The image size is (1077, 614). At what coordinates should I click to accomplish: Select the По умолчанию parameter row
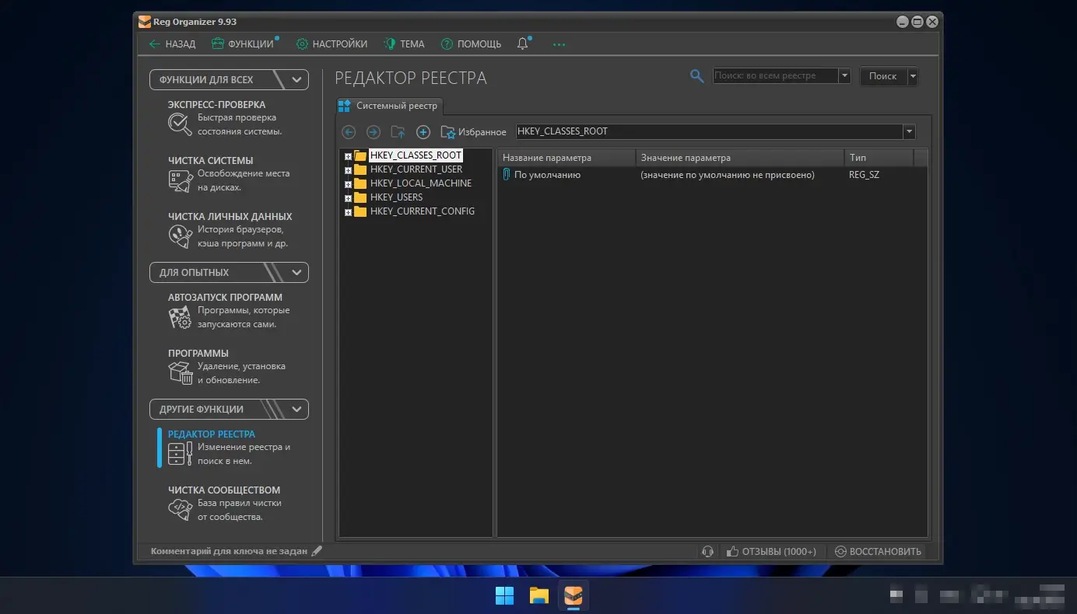coord(712,175)
